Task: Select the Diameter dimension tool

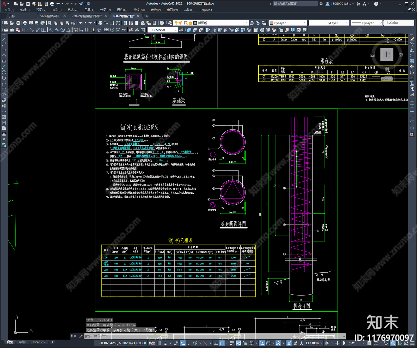Action: click(x=63, y=30)
